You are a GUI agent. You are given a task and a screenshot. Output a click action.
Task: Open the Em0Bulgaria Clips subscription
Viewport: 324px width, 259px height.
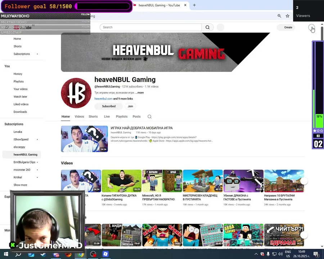[x=24, y=162]
